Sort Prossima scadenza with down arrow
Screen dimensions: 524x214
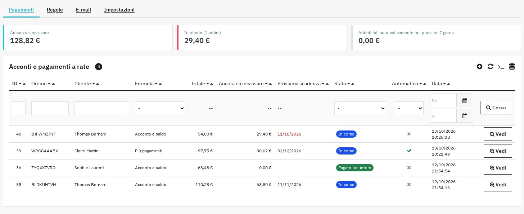[323, 84]
